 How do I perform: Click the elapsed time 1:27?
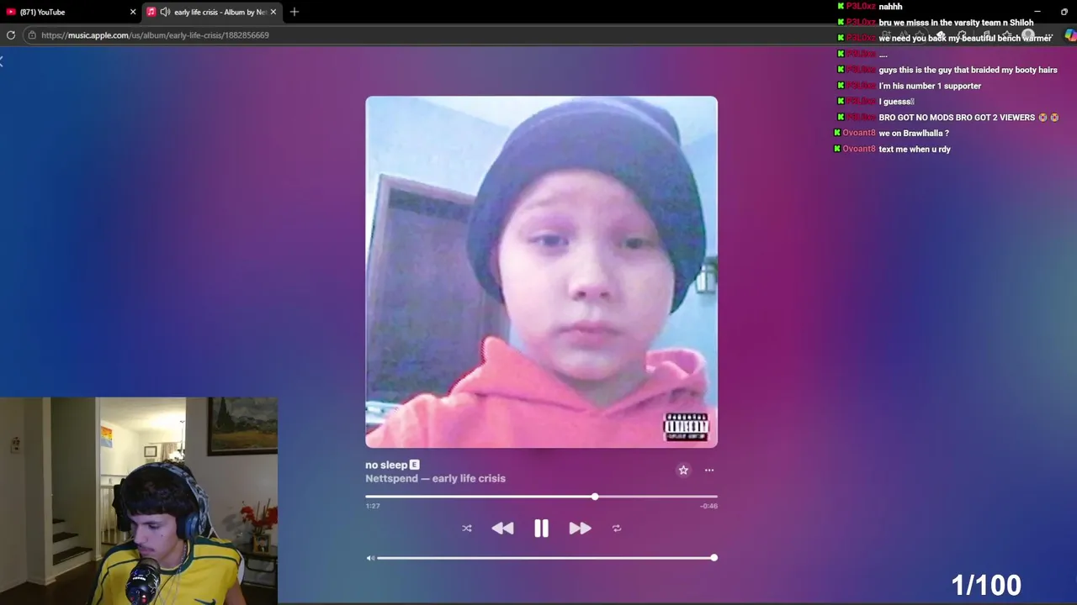373,506
